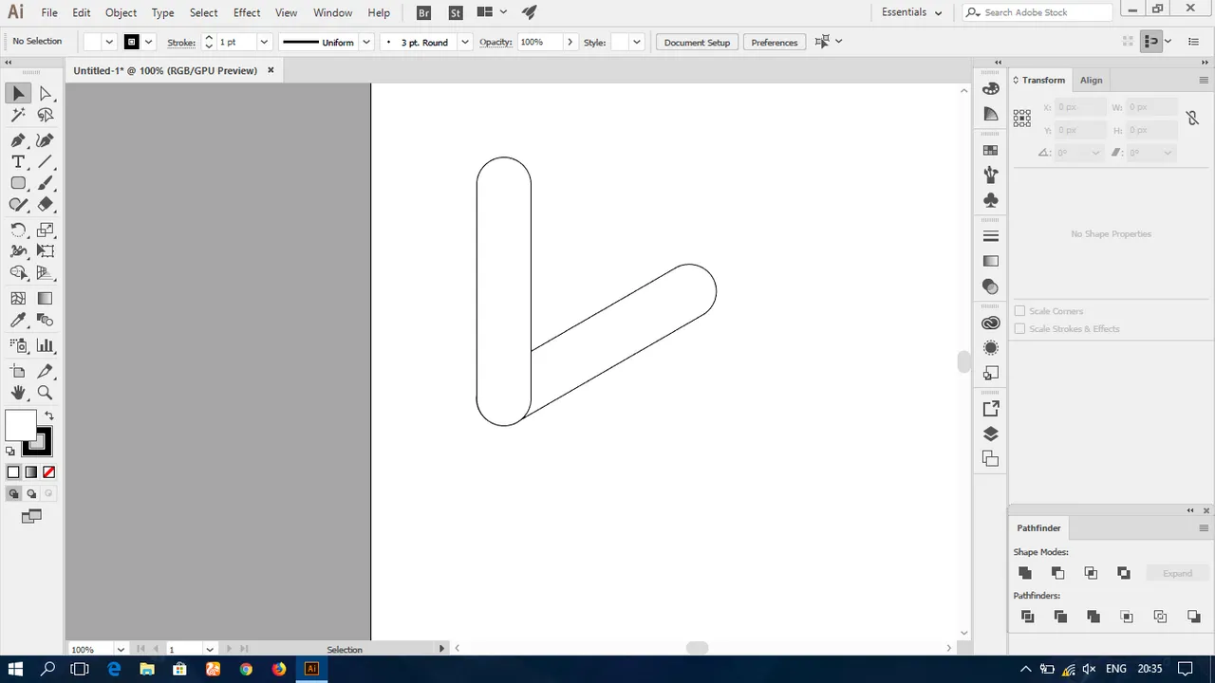This screenshot has height=683, width=1215.
Task: Select the Pen tool
Action: point(18,139)
